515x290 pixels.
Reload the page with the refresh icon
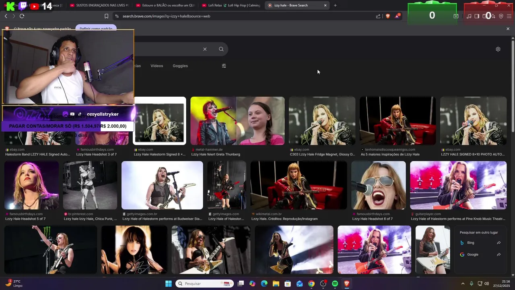(x=22, y=16)
